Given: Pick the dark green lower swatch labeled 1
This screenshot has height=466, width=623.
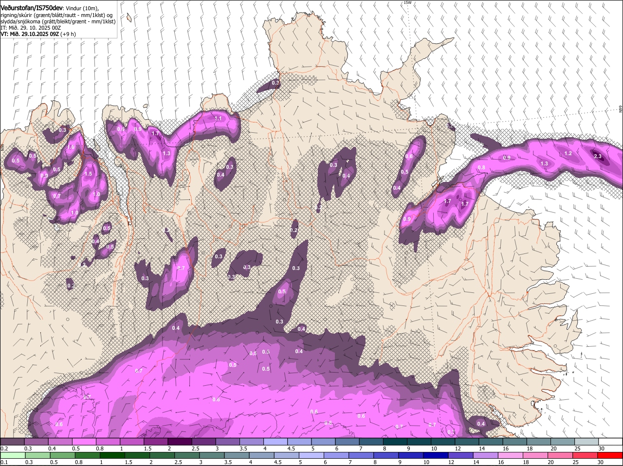Looking at the screenshot, I should point(112,455).
